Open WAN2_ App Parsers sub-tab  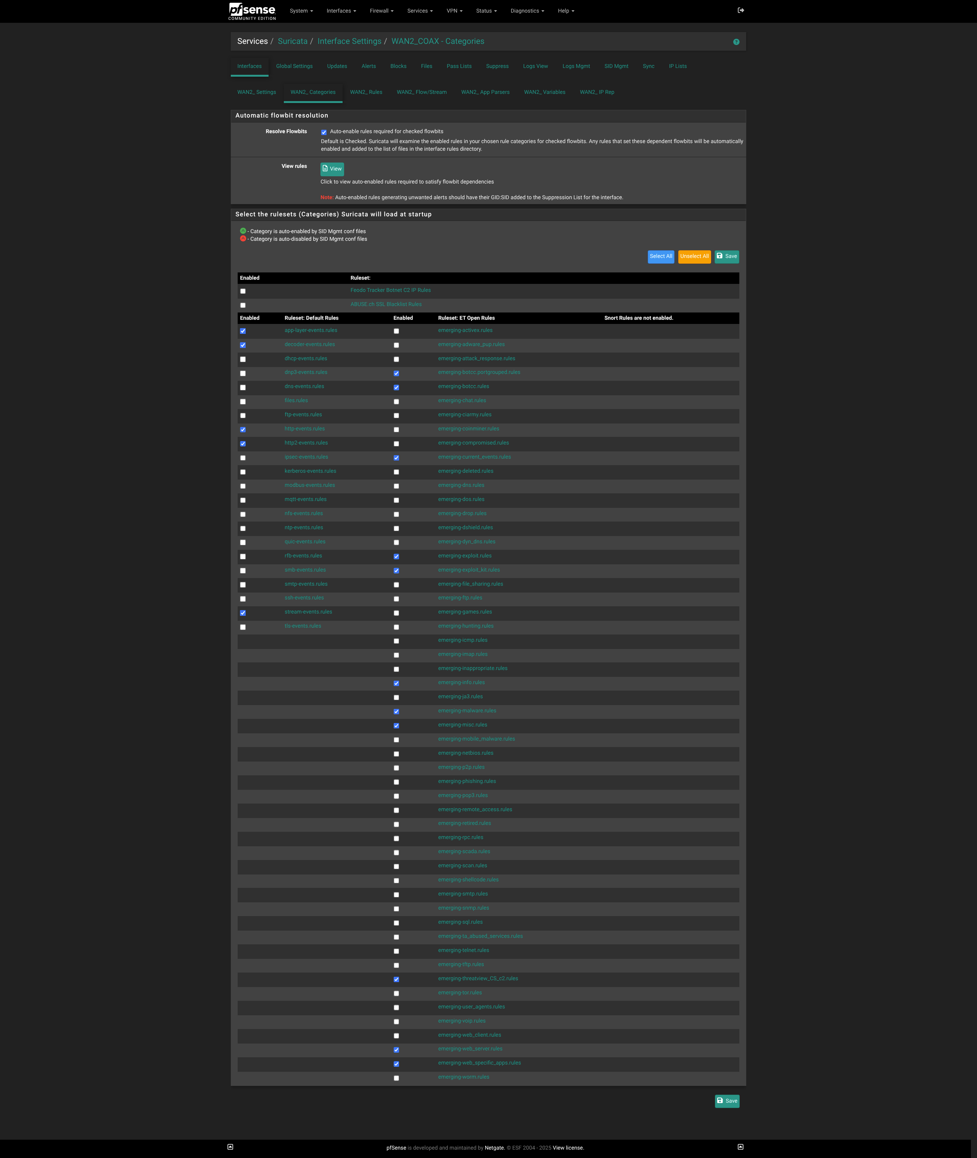click(485, 92)
